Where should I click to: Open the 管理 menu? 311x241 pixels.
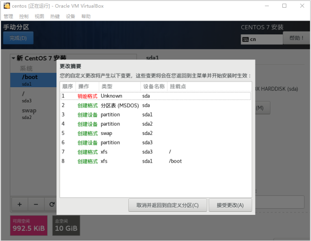8,16
